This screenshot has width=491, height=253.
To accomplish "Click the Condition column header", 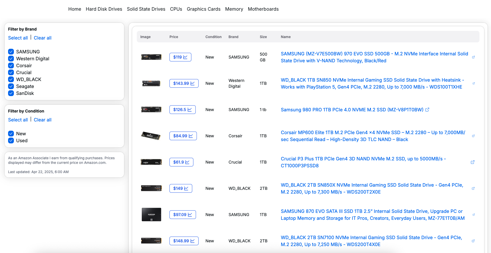I will (213, 37).
